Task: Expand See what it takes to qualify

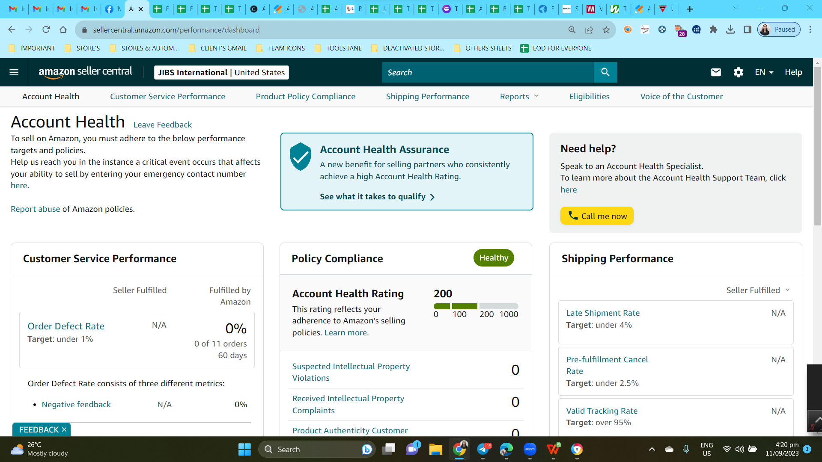Action: 377,197
